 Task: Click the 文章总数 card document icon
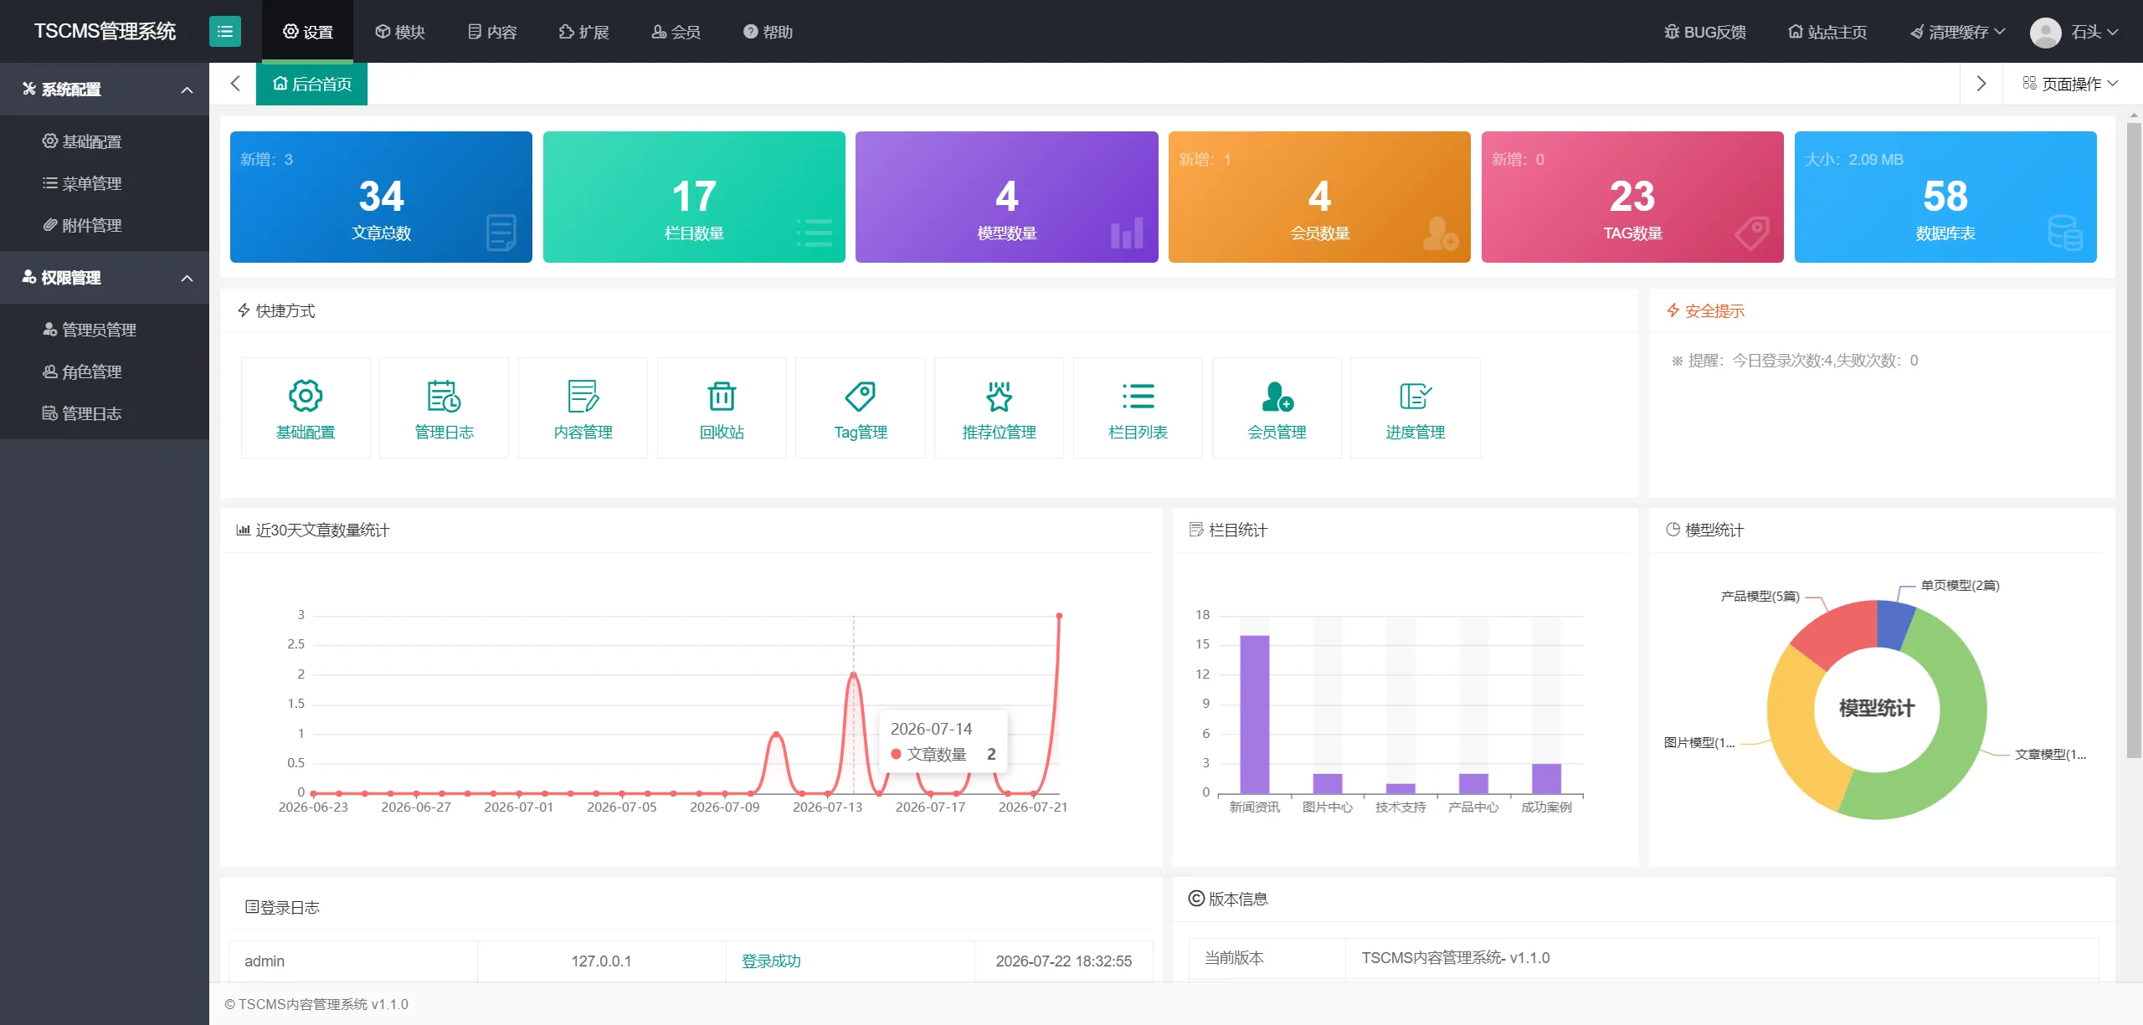tap(501, 233)
